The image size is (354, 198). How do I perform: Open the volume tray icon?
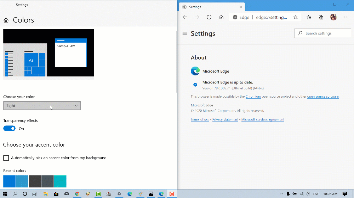(308, 194)
